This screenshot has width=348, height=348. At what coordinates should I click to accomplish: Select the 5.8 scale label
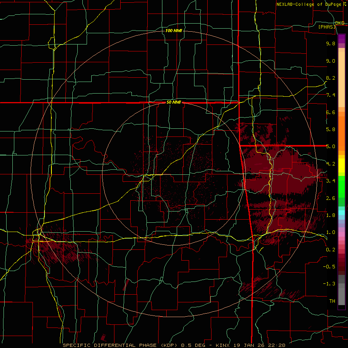(x=331, y=130)
